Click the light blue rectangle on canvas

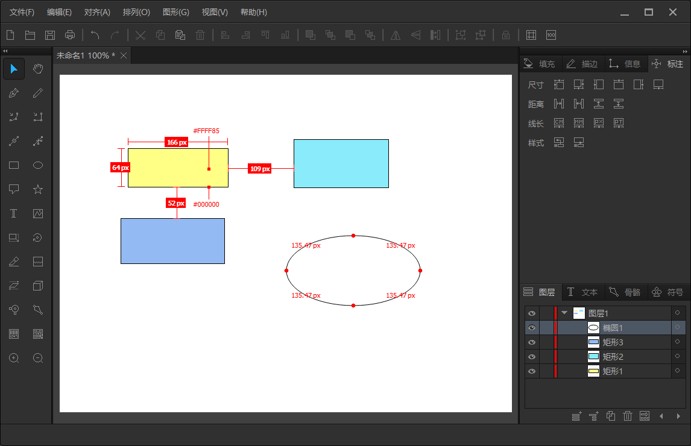point(341,163)
